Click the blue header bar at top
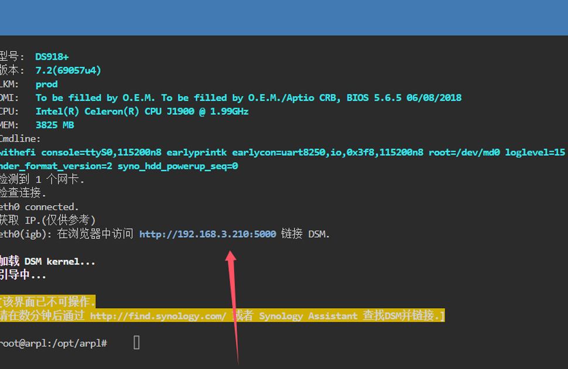 pyautogui.click(x=284, y=18)
